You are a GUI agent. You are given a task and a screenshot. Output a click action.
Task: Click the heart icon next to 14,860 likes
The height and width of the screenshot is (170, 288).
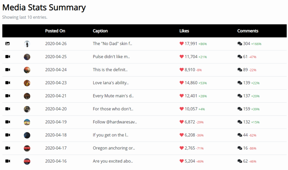(181, 83)
